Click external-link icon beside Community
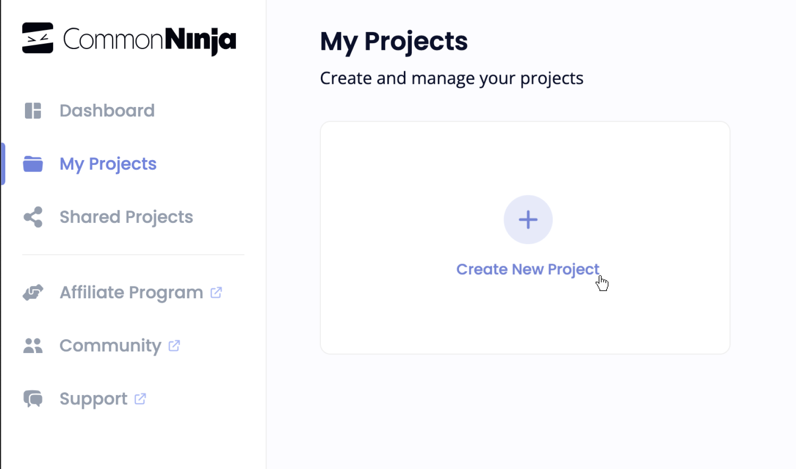796x469 pixels. point(174,346)
